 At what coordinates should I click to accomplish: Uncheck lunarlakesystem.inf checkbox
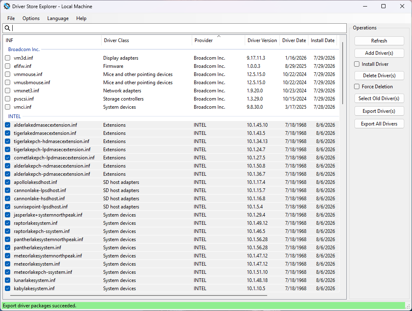click(x=8, y=280)
